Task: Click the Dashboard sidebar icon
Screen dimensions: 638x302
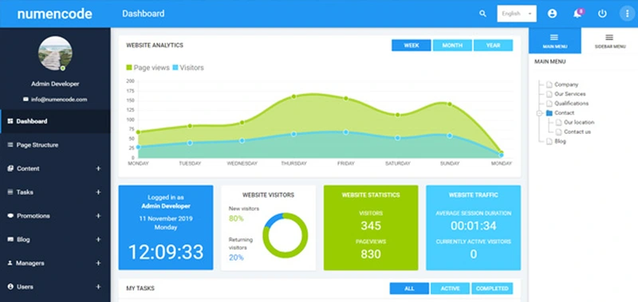Action: tap(10, 121)
